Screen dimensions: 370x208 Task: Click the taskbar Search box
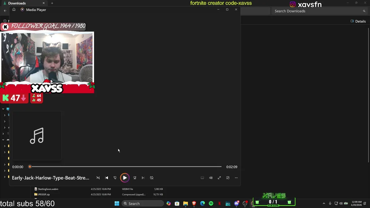point(143,204)
